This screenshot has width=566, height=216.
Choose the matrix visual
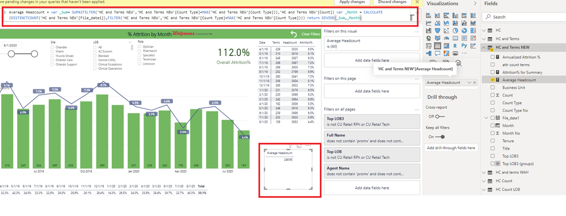click(x=446, y=46)
